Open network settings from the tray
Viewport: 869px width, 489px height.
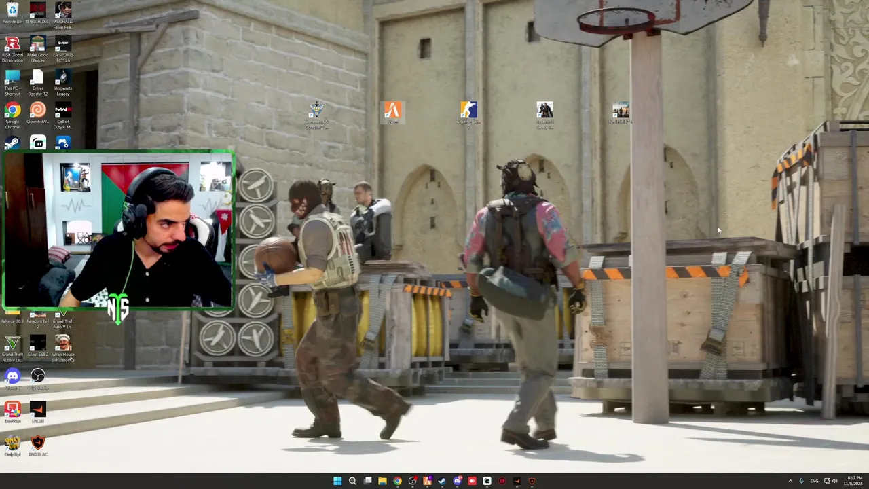click(x=827, y=481)
